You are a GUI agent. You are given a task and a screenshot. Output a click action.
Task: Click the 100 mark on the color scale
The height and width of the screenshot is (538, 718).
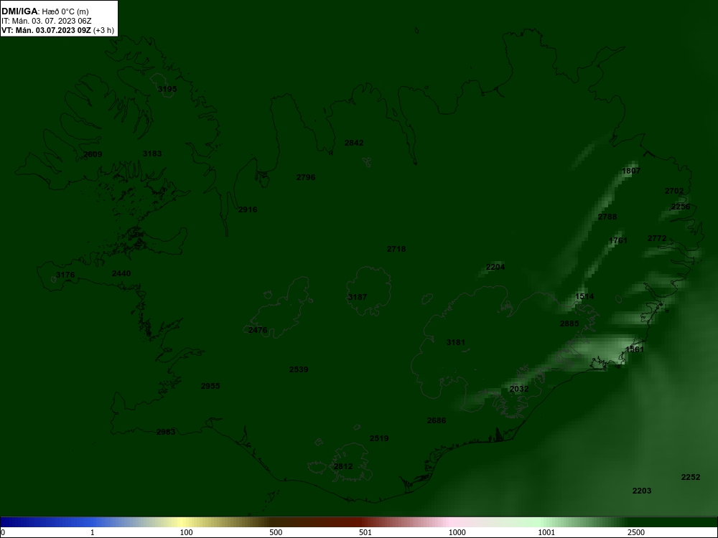186,532
